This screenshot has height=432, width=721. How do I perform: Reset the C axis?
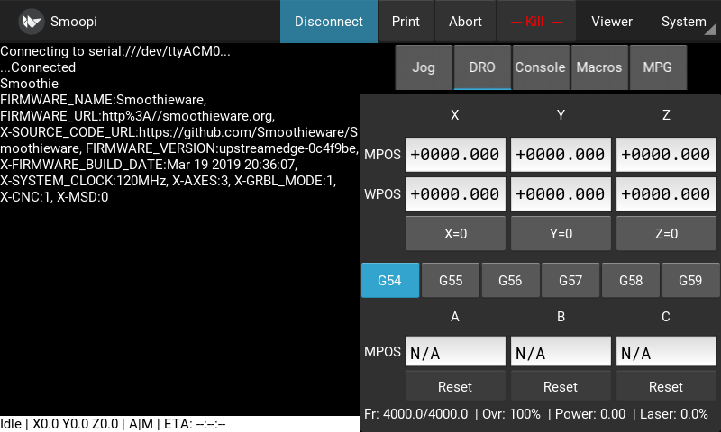point(666,387)
